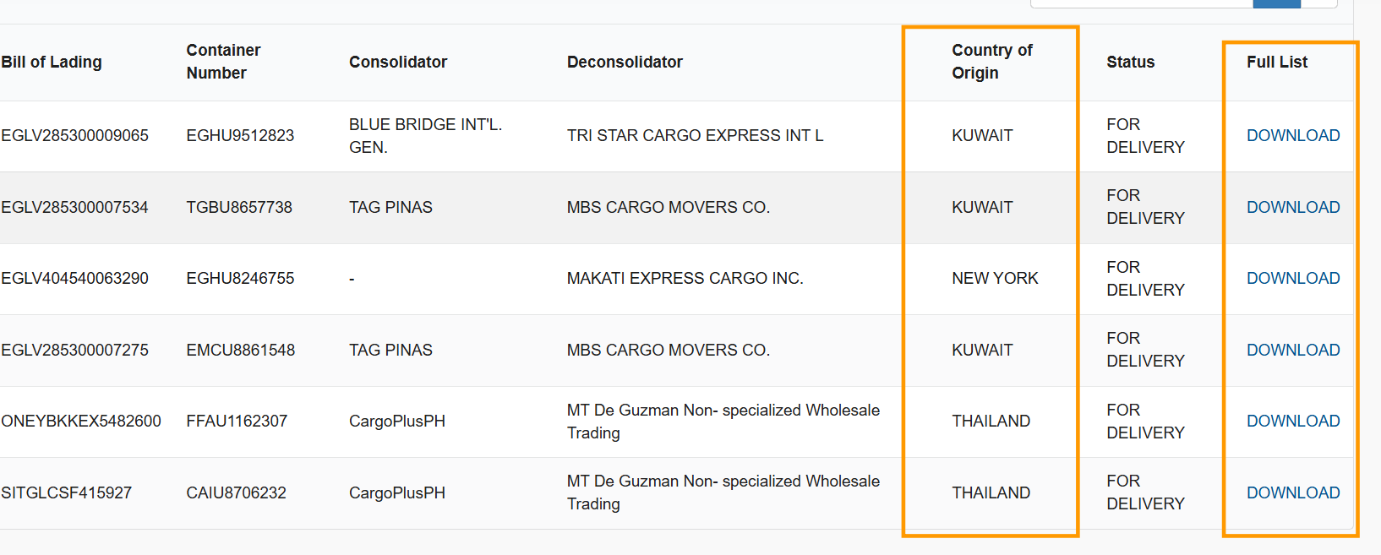Download full list for bill EGLV285300007534
This screenshot has height=555, width=1381.
[x=1292, y=207]
